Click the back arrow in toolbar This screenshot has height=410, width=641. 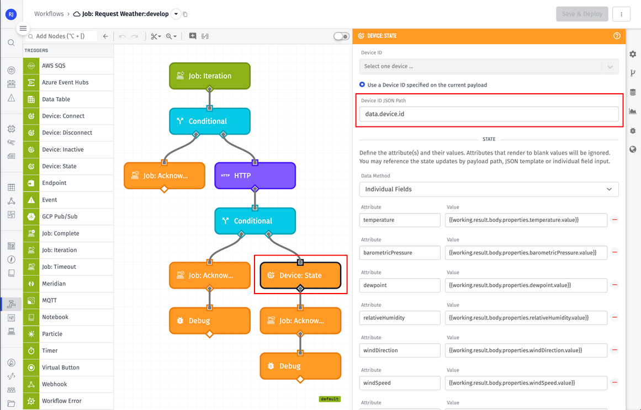pos(105,36)
